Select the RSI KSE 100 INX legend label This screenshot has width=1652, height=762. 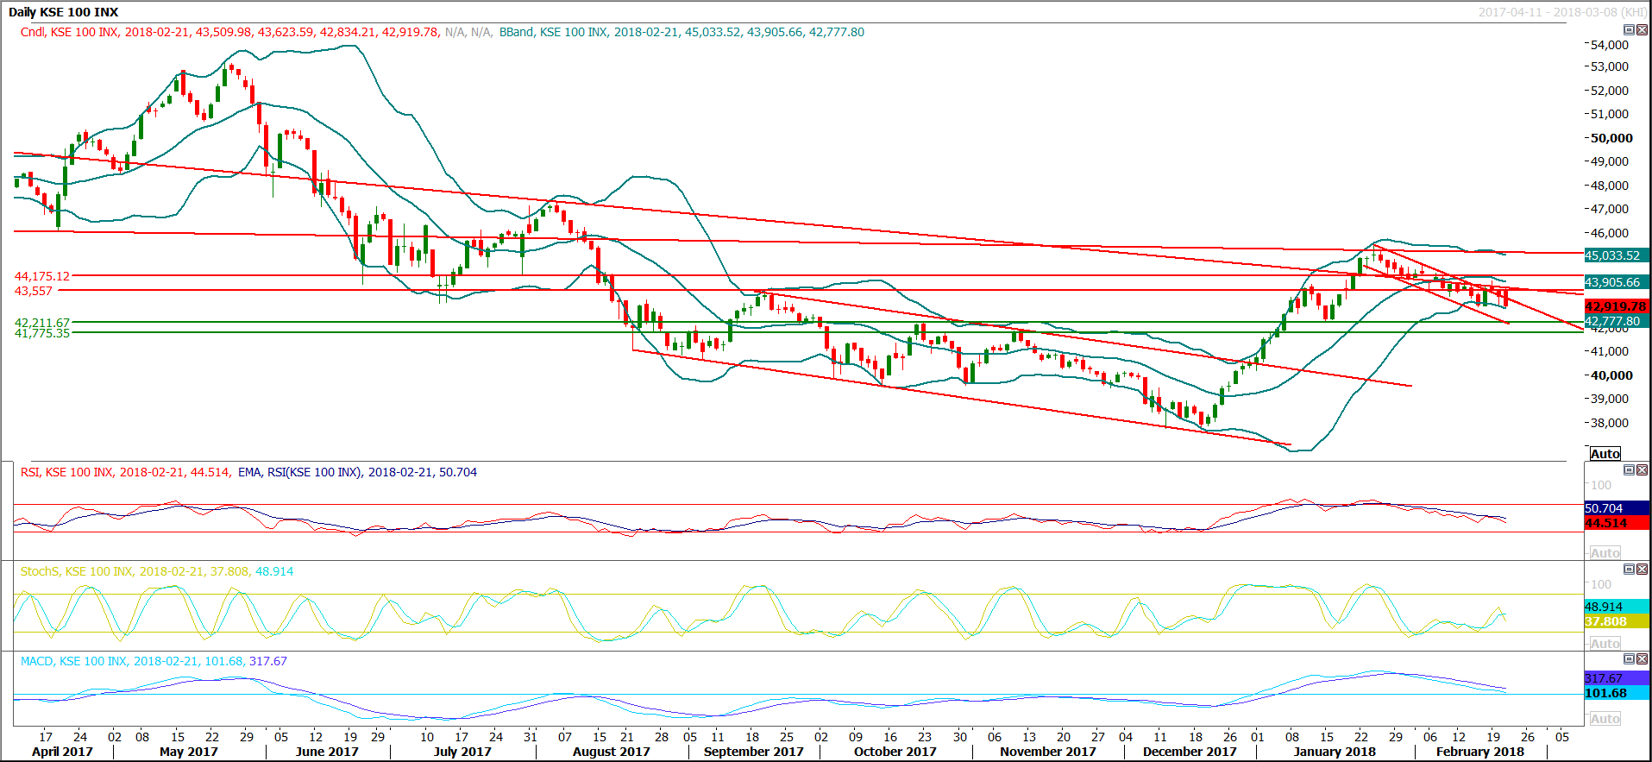tap(125, 472)
